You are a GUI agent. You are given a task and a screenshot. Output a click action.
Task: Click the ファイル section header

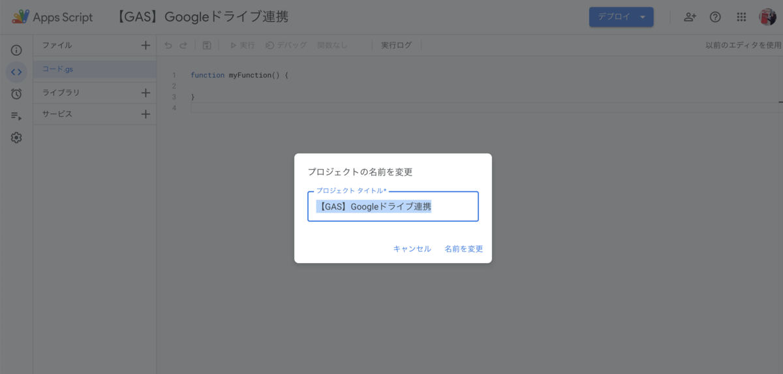point(57,46)
